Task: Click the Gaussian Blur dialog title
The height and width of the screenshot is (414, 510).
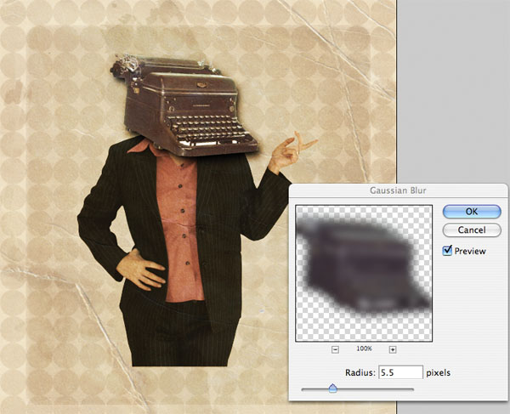Action: tap(398, 190)
